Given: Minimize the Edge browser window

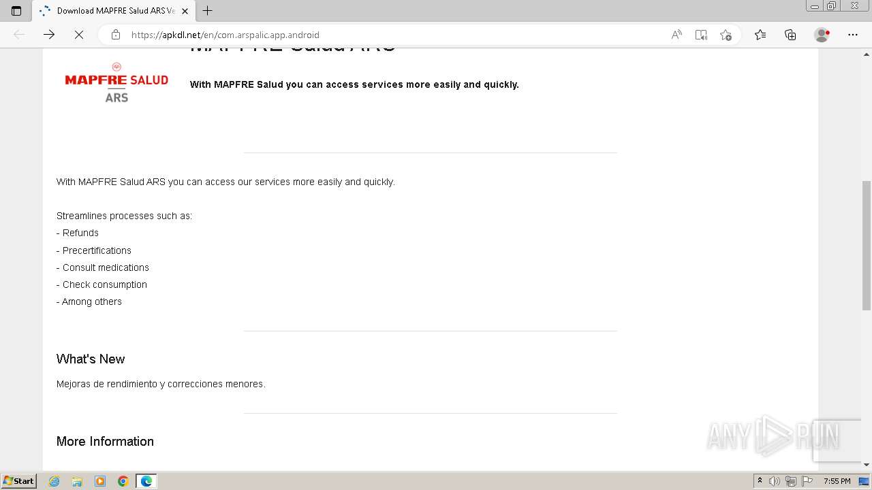Looking at the screenshot, I should tap(815, 6).
